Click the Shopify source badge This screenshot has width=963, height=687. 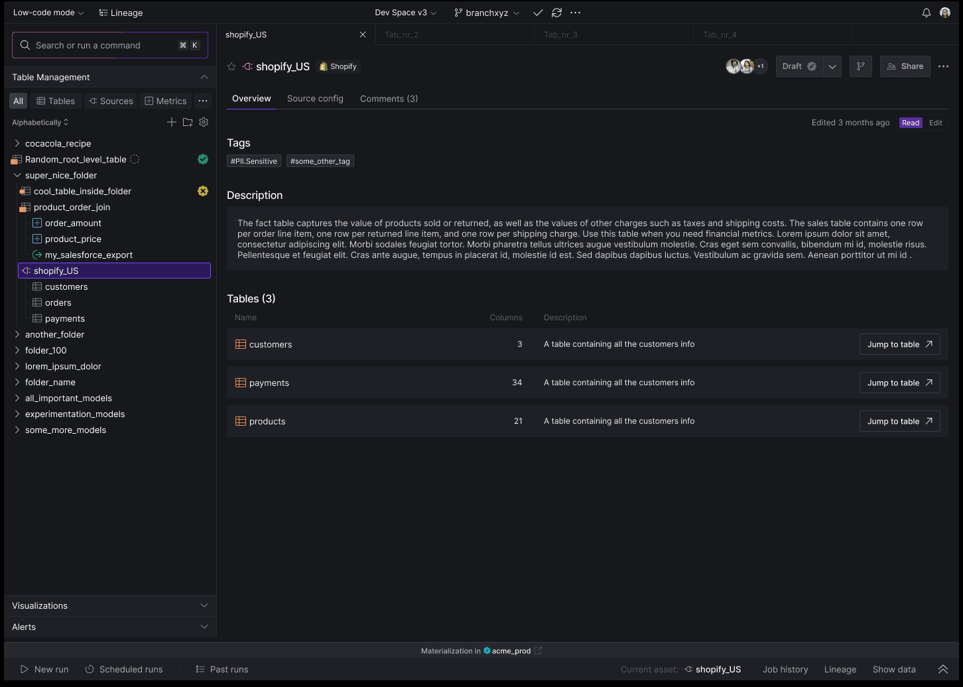(x=338, y=66)
